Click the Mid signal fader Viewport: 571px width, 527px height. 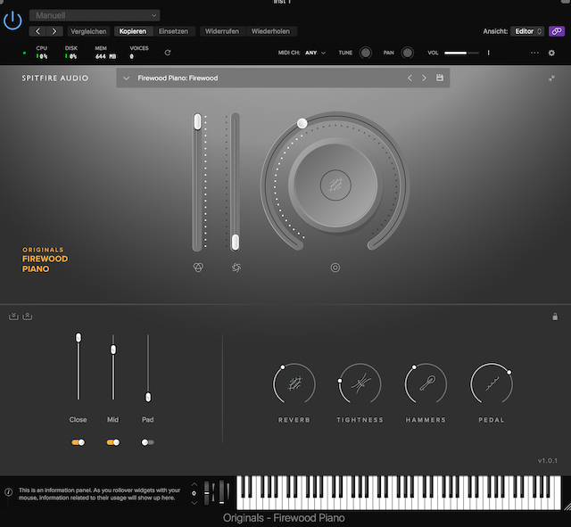113,350
